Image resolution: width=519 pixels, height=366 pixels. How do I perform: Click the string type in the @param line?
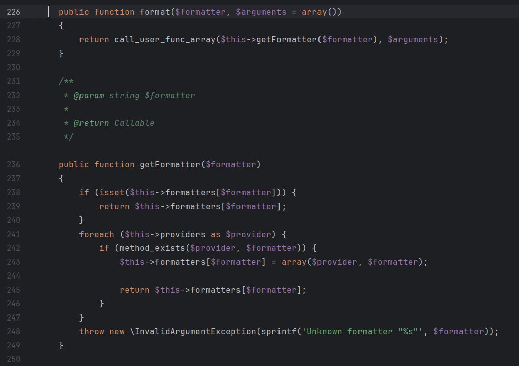click(124, 95)
